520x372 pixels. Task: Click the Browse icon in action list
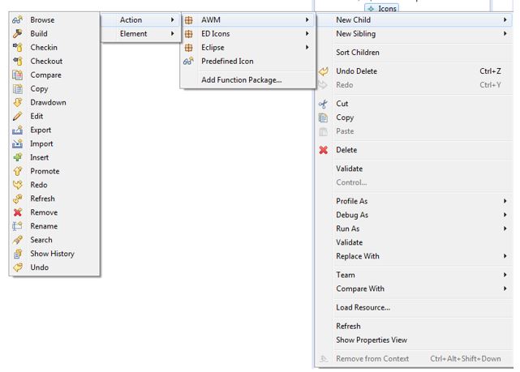pyautogui.click(x=18, y=19)
